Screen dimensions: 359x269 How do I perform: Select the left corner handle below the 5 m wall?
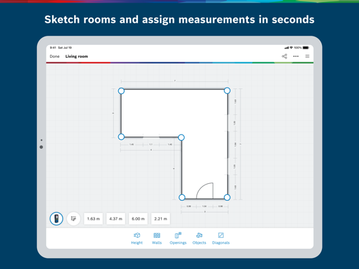(x=121, y=137)
